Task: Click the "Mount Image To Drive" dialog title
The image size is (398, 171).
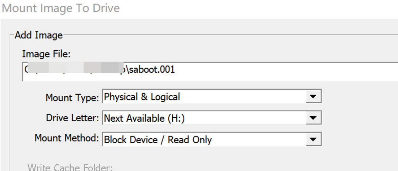Action: tap(61, 8)
